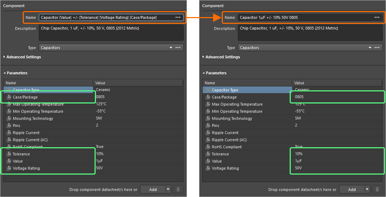Click the -55°C value in left panel
The height and width of the screenshot is (197, 386).
(x=101, y=111)
